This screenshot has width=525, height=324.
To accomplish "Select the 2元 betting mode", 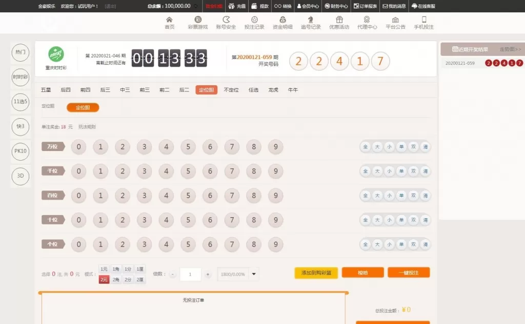I will tap(103, 279).
